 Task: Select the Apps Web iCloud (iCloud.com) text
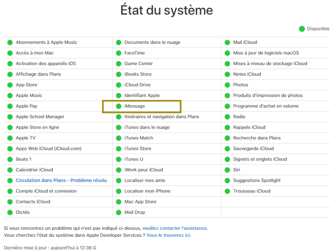pyautogui.click(x=49, y=149)
